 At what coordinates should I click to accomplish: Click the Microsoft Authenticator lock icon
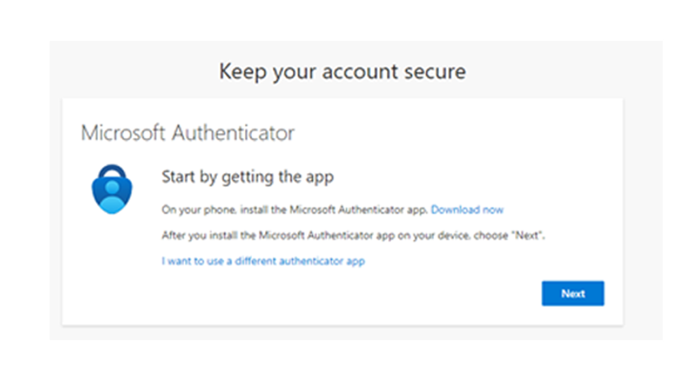tap(112, 189)
